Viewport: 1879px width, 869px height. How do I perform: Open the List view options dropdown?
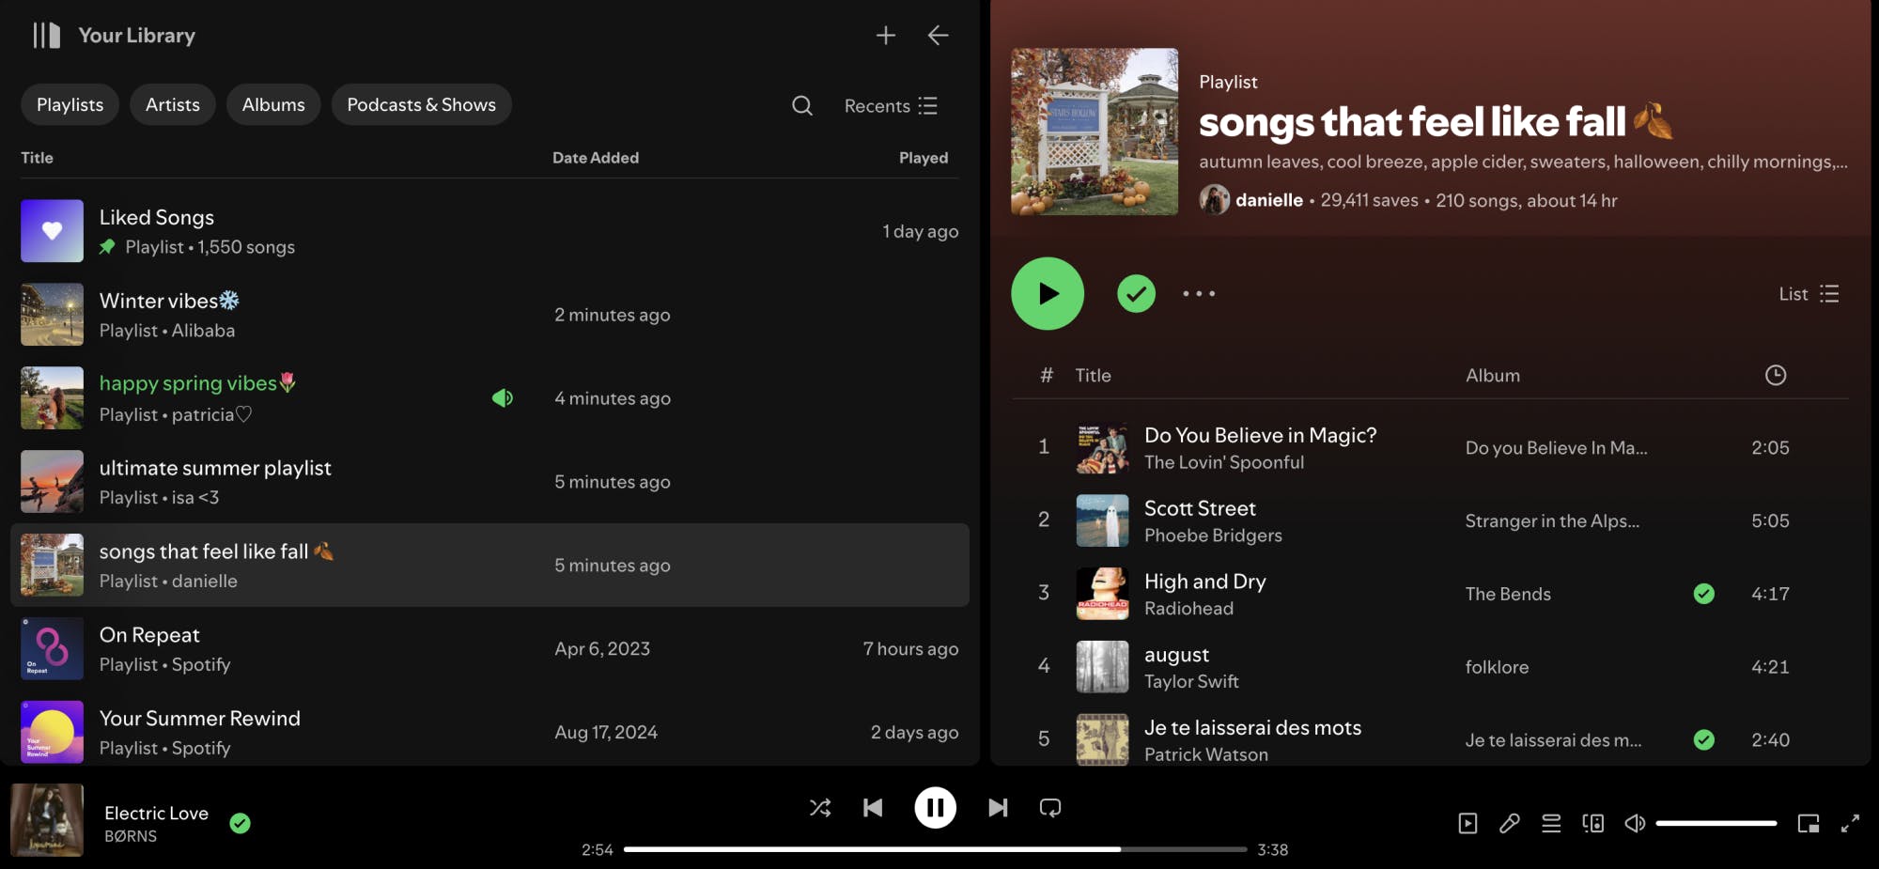(1809, 294)
